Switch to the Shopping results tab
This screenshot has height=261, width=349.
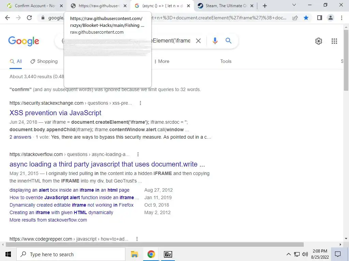point(44,62)
